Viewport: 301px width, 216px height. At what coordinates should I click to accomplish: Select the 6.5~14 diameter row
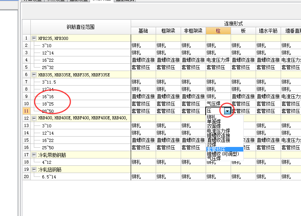tap(49, 177)
